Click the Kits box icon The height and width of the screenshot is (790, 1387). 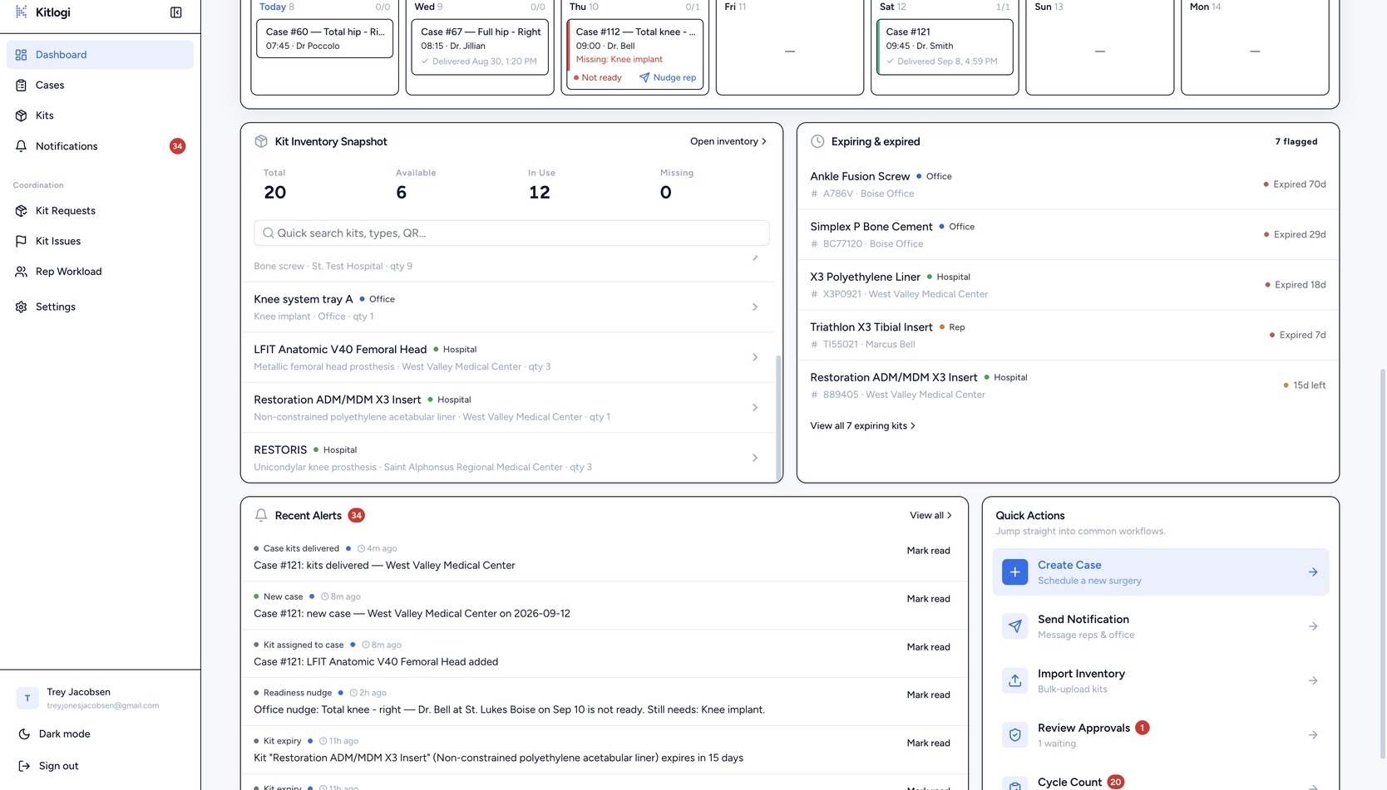[x=22, y=115]
